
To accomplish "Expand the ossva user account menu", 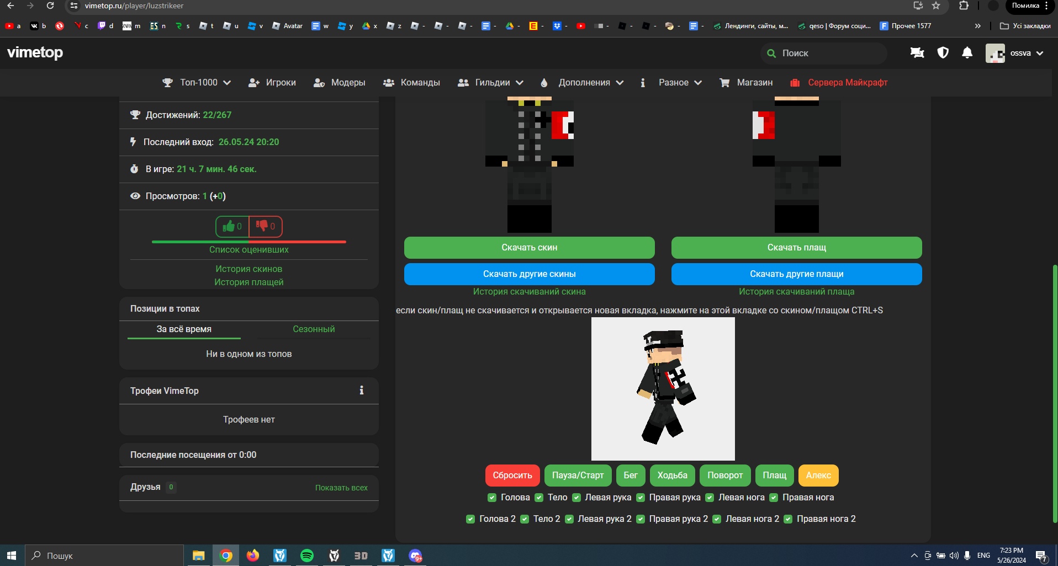I will pos(1015,54).
